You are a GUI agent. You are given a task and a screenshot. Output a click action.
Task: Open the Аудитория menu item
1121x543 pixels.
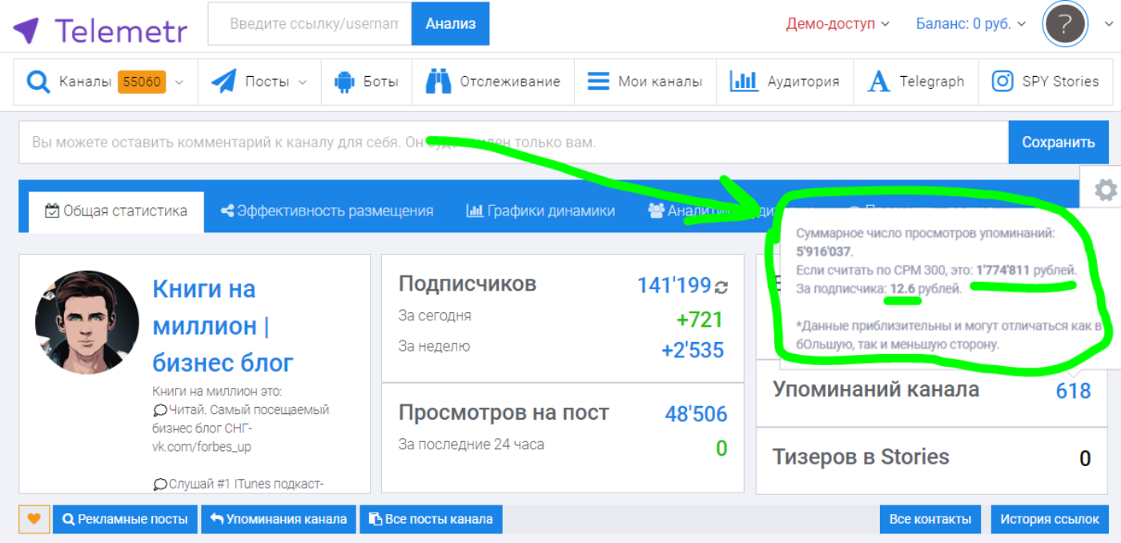[785, 82]
